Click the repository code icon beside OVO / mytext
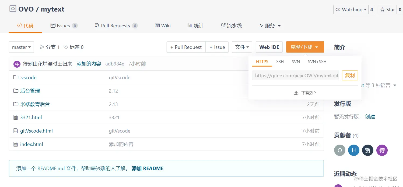This screenshot has width=403, height=187. tap(13, 9)
